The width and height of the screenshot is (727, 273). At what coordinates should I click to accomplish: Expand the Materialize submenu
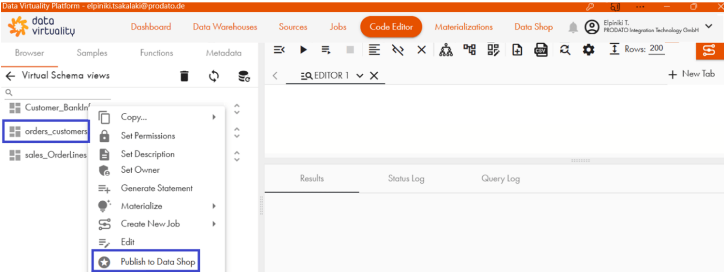click(x=214, y=206)
